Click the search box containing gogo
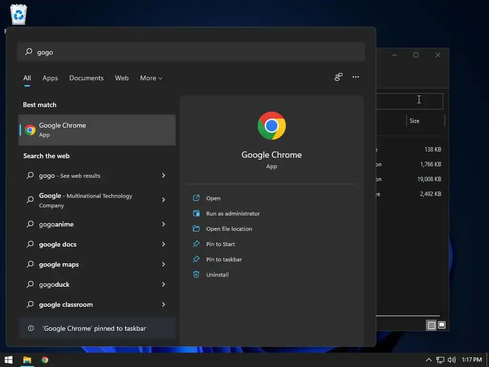Screen dimensions: 489x367 [x=191, y=52]
